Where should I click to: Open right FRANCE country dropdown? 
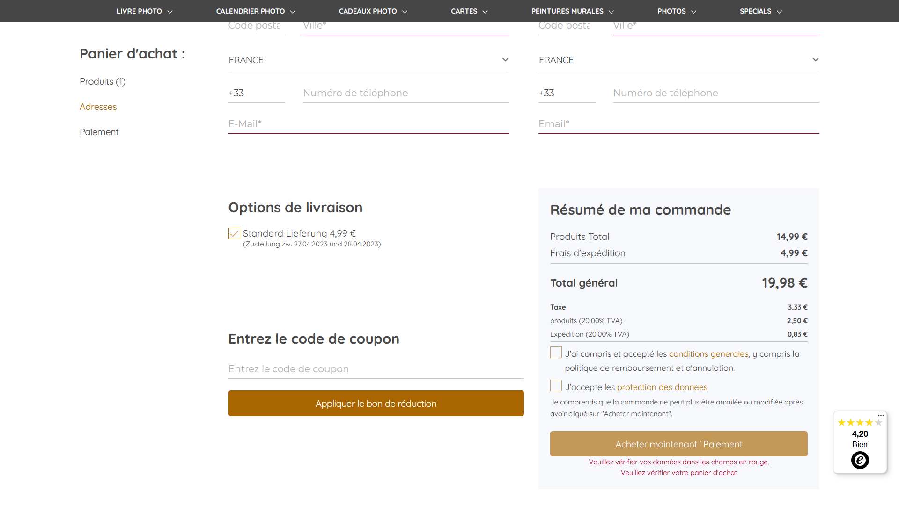tap(679, 60)
